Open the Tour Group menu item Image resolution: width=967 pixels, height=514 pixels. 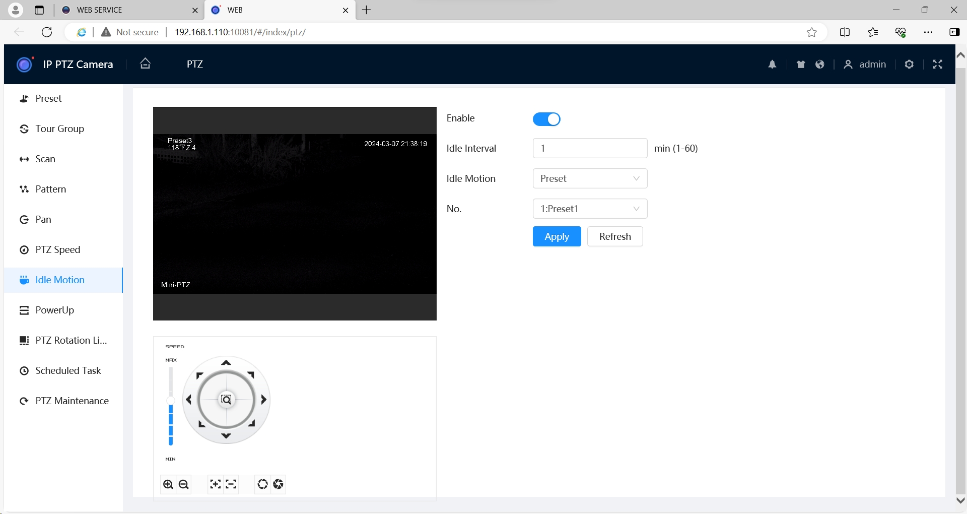tap(59, 128)
